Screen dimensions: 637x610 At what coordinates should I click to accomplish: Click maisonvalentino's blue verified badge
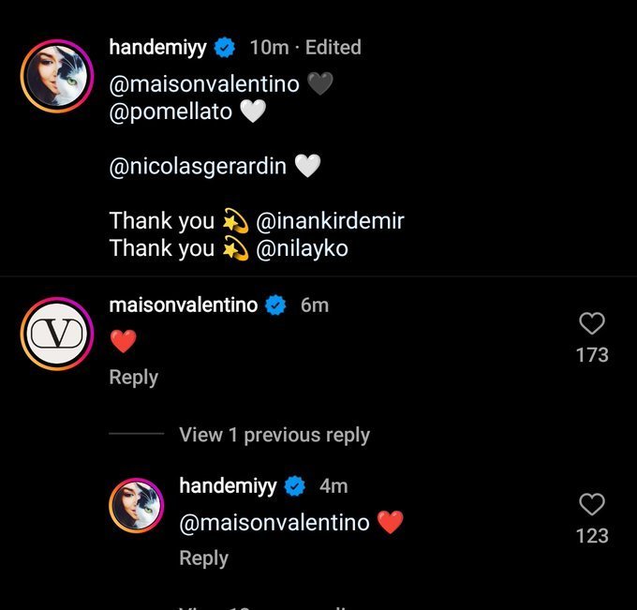coord(275,305)
